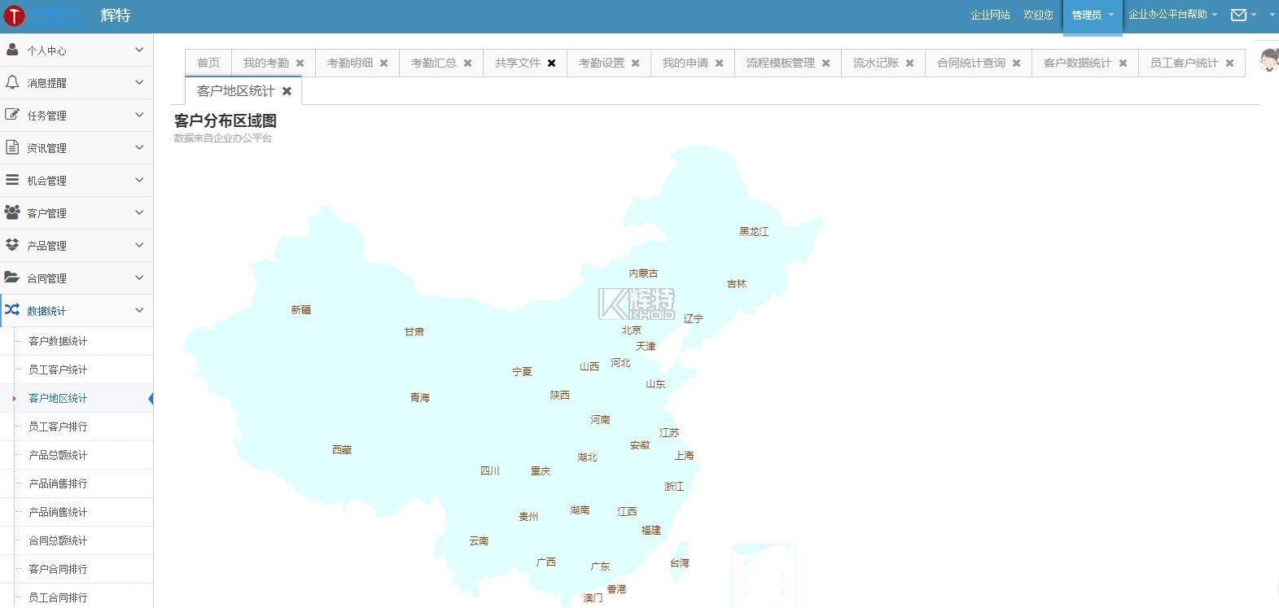Close the 共享文件 tab

point(551,63)
